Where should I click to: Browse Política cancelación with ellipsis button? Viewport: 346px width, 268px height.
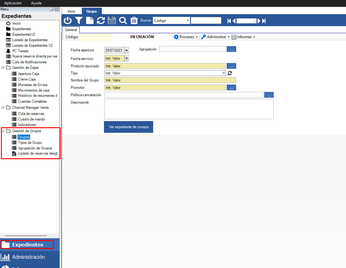click(269, 95)
